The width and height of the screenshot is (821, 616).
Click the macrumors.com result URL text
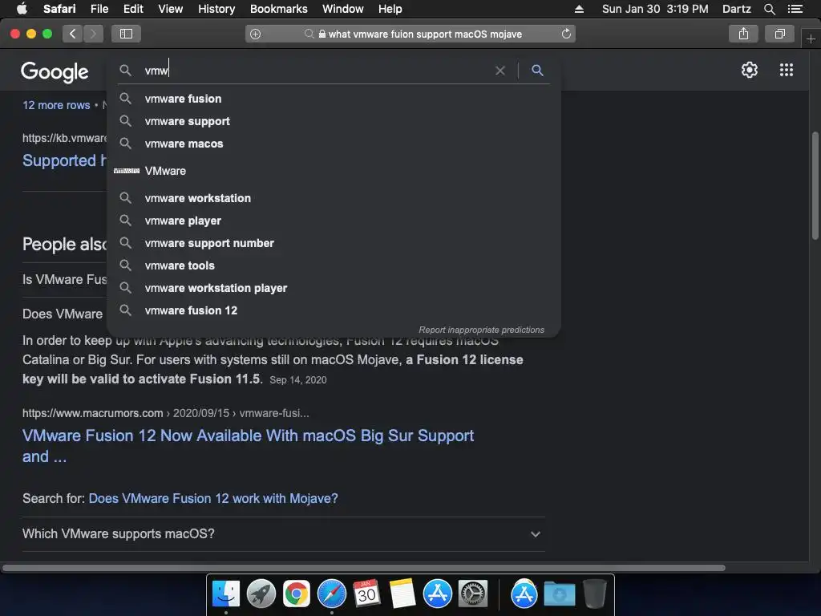point(165,413)
